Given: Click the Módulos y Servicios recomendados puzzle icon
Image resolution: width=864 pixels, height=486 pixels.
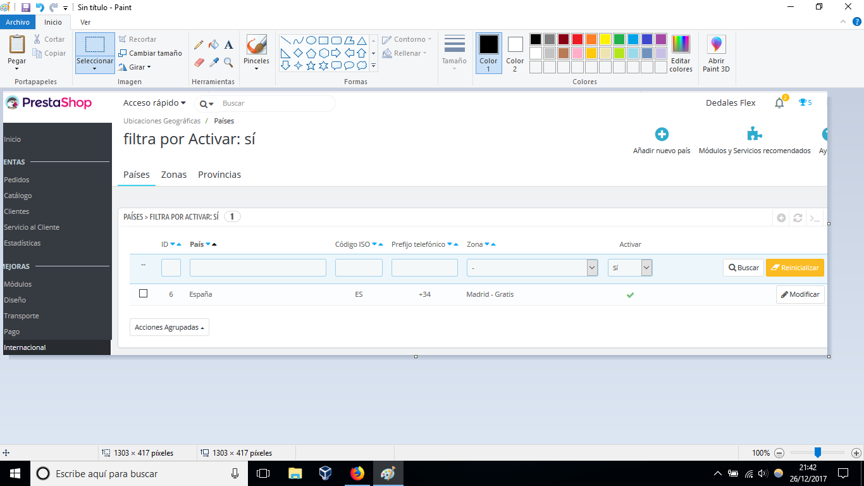Looking at the screenshot, I should pyautogui.click(x=755, y=134).
